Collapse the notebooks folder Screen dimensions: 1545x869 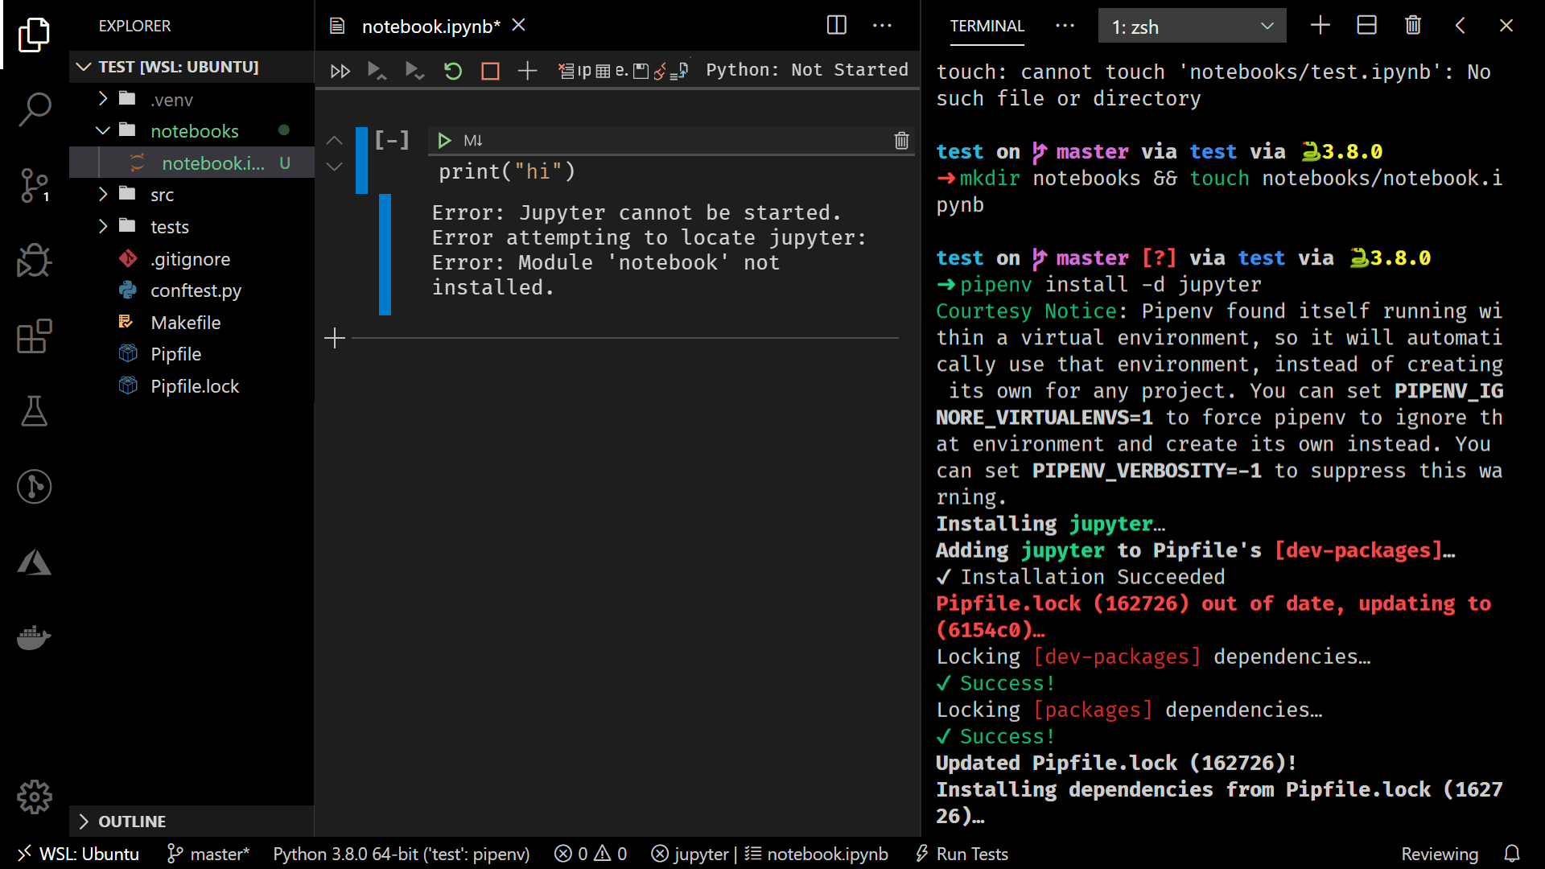(103, 130)
